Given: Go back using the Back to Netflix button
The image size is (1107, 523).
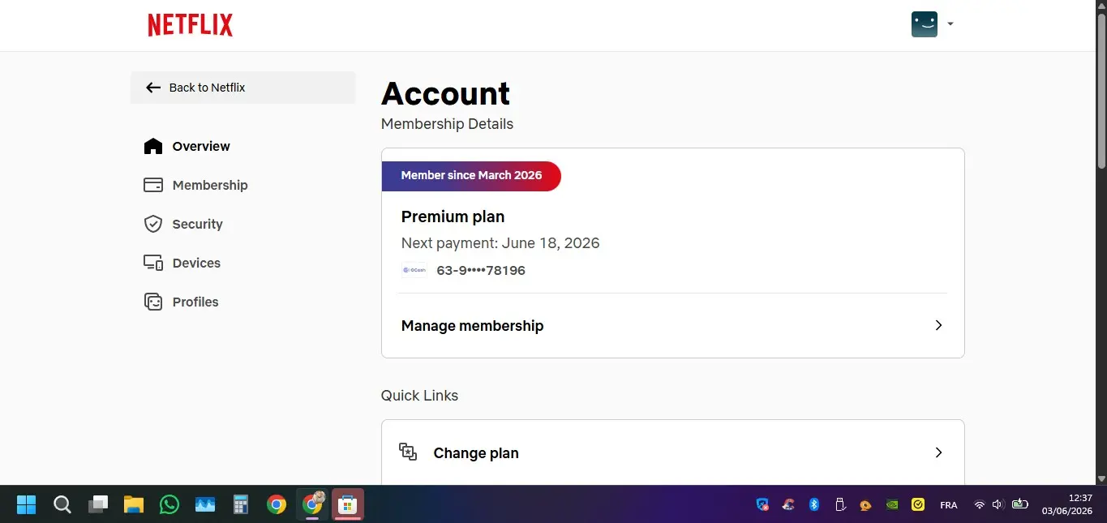Looking at the screenshot, I should point(243,88).
